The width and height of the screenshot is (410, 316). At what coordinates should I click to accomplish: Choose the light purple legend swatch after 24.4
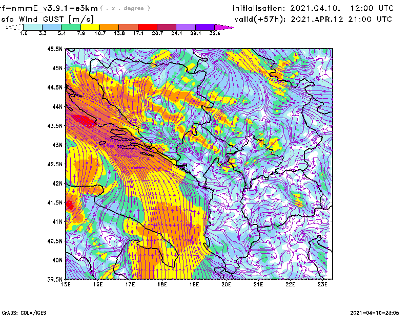tap(186, 27)
